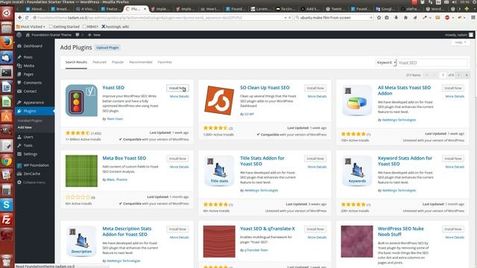Screen dimensions: 477x268
Task: Open the WP Foundation menu item
Action: point(36,165)
